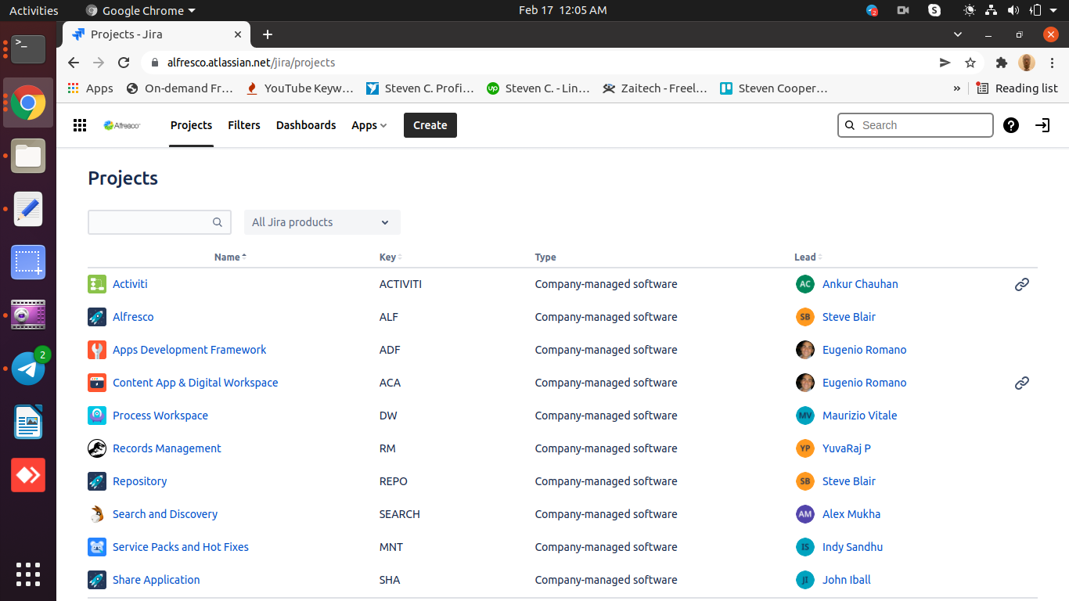
Task: Click the AM avatar for Alex Mukha
Action: [805, 514]
